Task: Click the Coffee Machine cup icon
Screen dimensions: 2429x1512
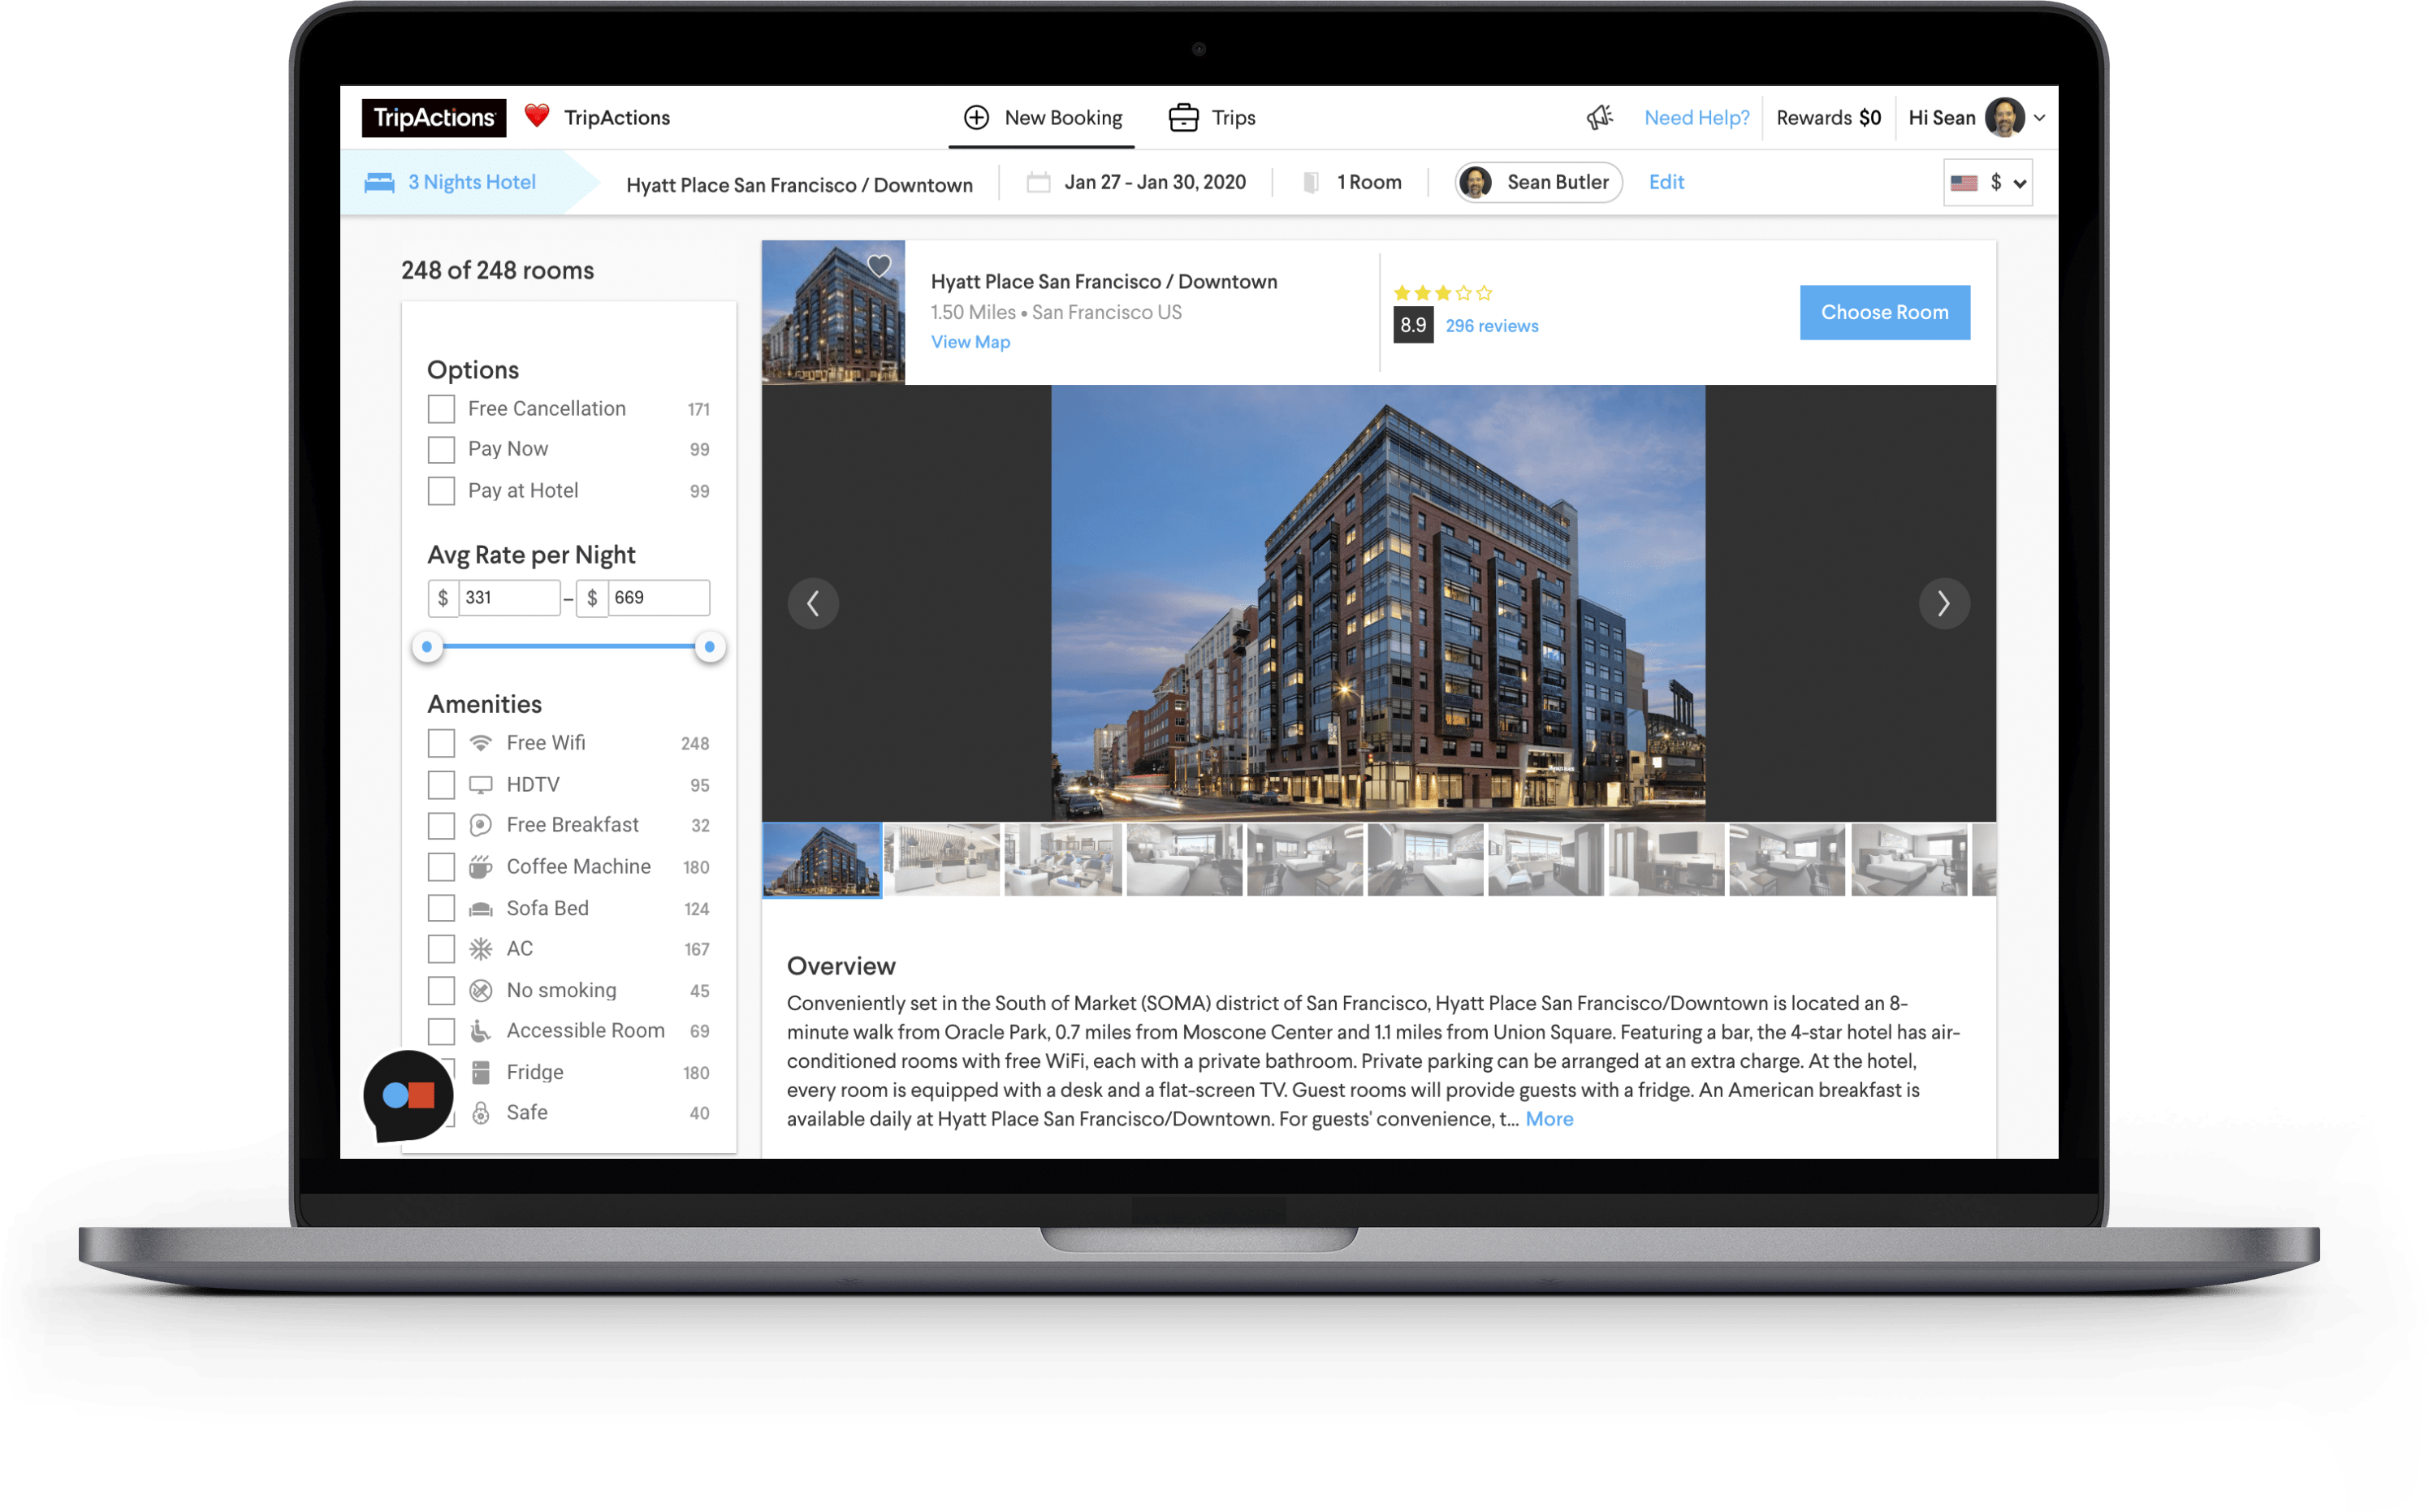Action: tap(482, 868)
